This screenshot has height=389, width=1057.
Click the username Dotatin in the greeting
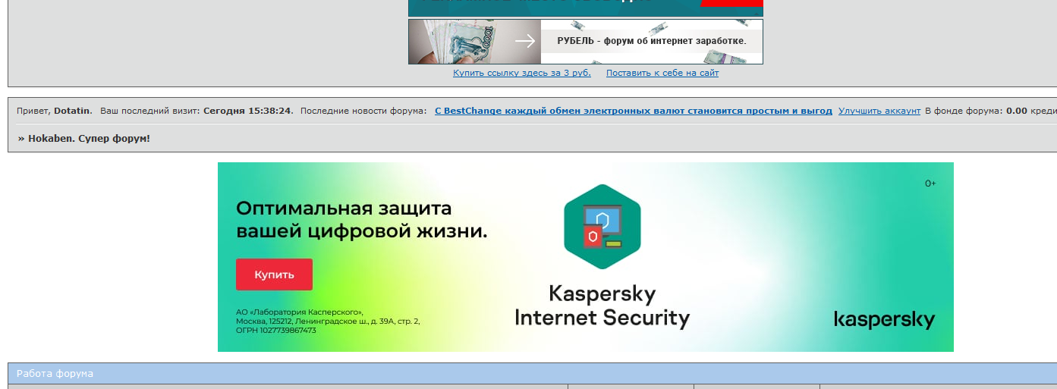tap(73, 111)
